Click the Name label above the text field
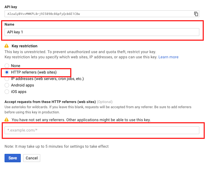The width and height of the screenshot is (212, 172). click(9, 24)
